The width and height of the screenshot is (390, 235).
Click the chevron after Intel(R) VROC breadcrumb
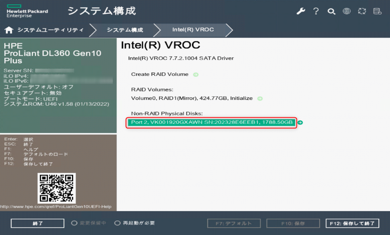[228, 29]
